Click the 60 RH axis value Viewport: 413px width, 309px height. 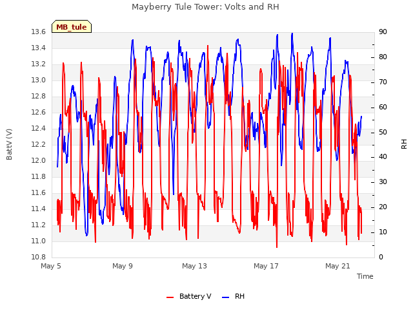(x=383, y=108)
